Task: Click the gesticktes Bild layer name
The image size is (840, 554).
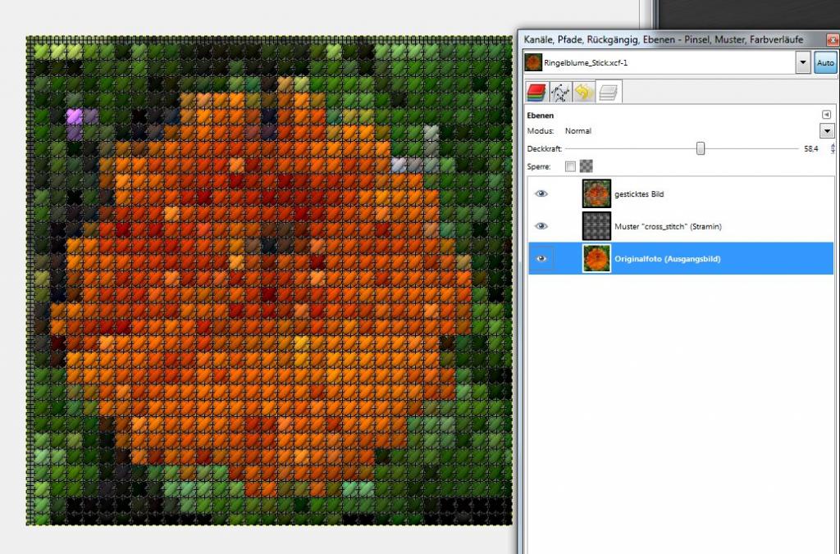Action: tap(639, 194)
